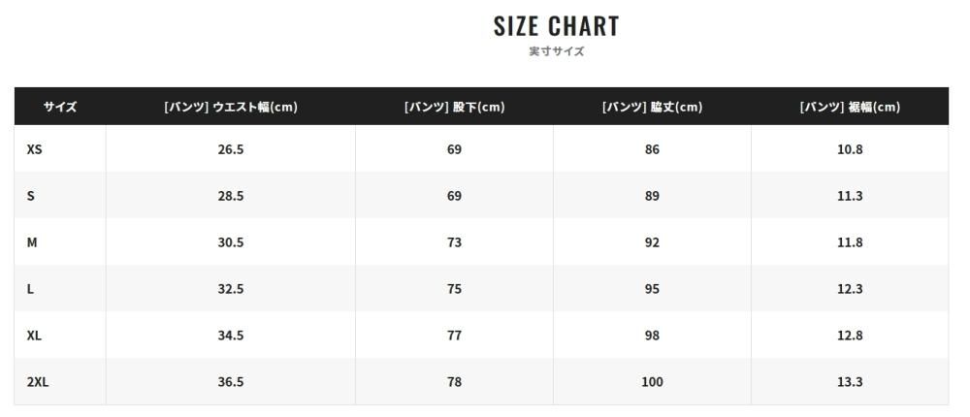Click the 26.5 waist value for XS
The height and width of the screenshot is (417, 970).
[231, 149]
